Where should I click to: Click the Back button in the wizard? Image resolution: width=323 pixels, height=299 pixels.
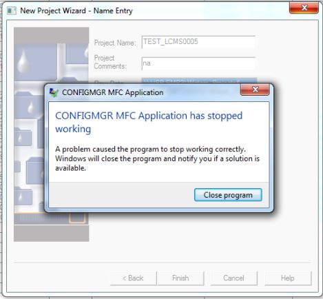click(x=133, y=278)
